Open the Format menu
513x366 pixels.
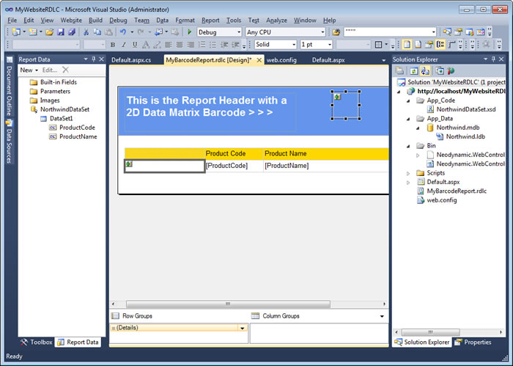point(185,21)
